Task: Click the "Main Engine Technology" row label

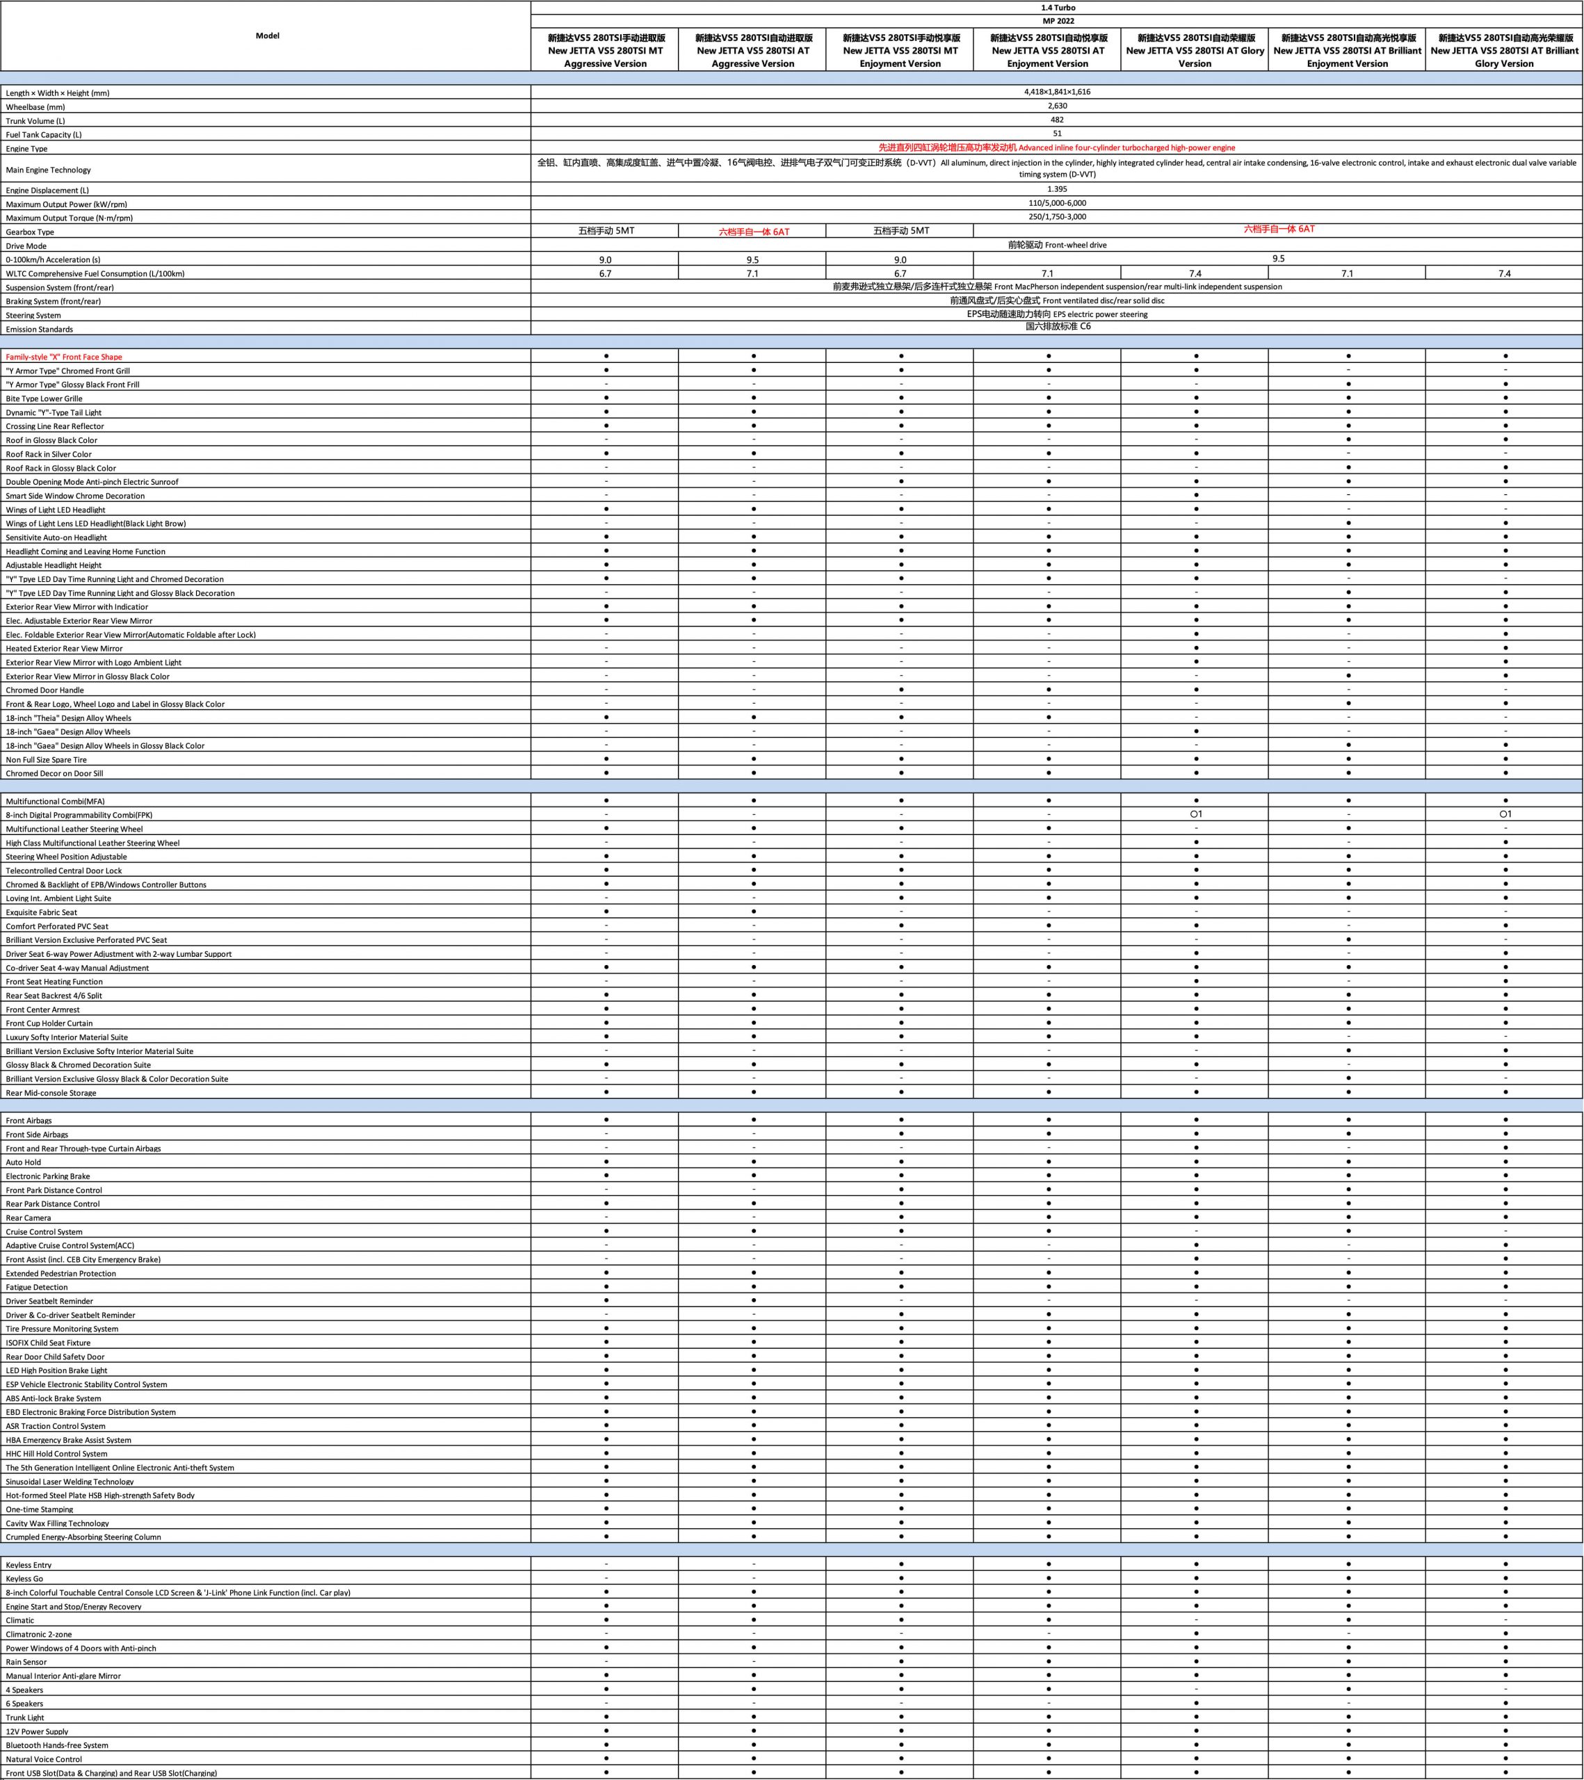Action: pos(48,170)
